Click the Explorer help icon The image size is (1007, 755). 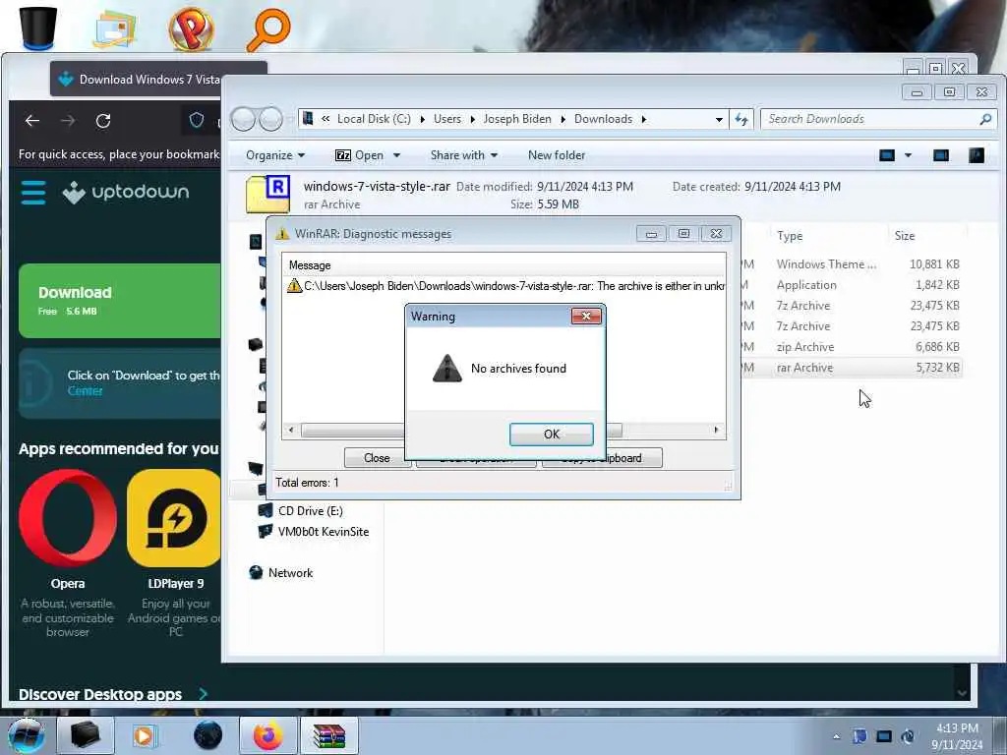pos(977,155)
